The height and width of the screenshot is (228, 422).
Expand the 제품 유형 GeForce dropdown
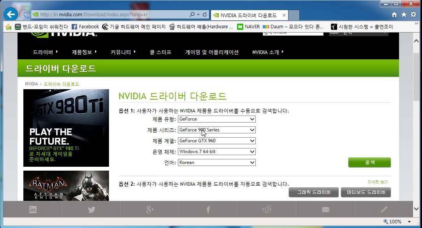(x=217, y=119)
